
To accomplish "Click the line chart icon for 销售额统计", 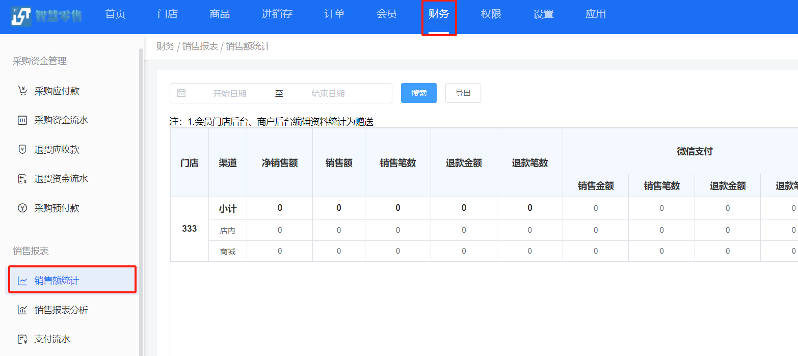I will [x=22, y=281].
